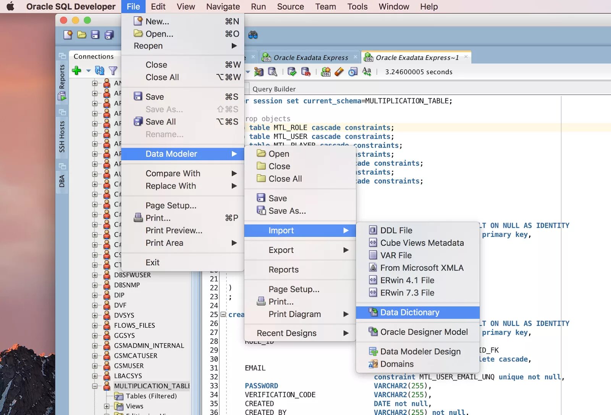Click the Open folder toolbar icon
The width and height of the screenshot is (611, 415).
[82, 35]
